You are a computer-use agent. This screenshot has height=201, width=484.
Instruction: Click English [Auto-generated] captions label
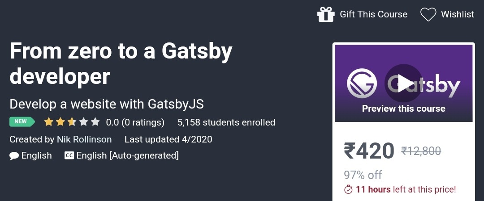127,155
